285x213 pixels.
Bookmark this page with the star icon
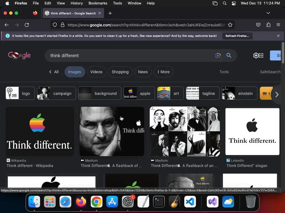coord(230,25)
